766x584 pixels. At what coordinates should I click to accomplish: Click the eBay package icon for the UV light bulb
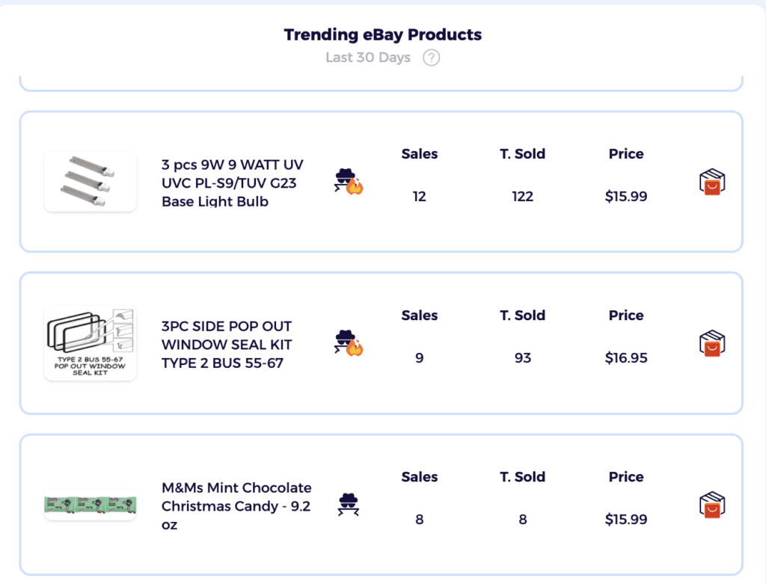pos(711,181)
